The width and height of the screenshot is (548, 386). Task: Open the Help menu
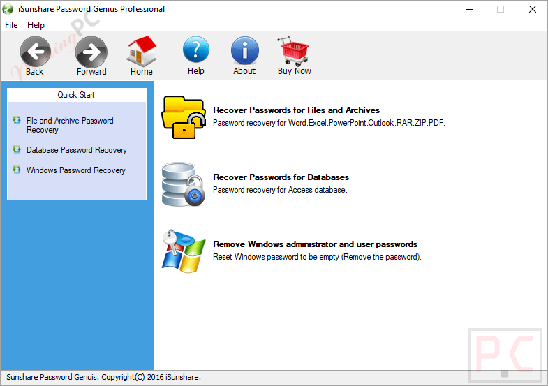(x=36, y=25)
